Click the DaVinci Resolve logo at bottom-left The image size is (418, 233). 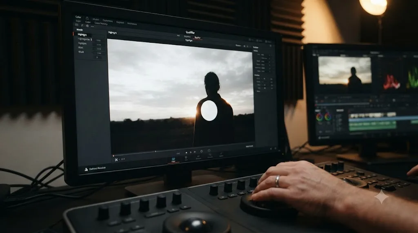(87, 169)
